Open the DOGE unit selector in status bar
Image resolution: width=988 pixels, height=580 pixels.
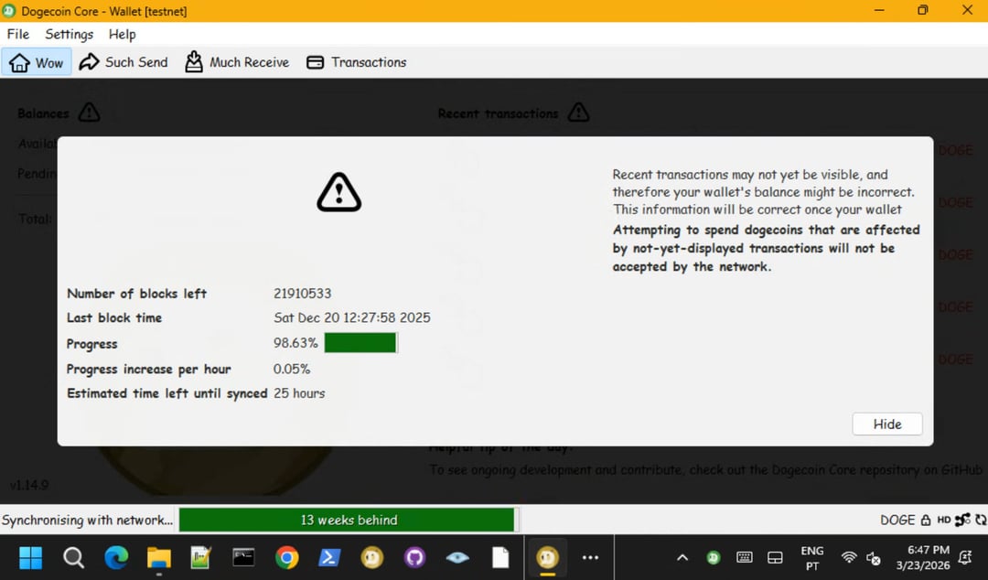point(897,520)
